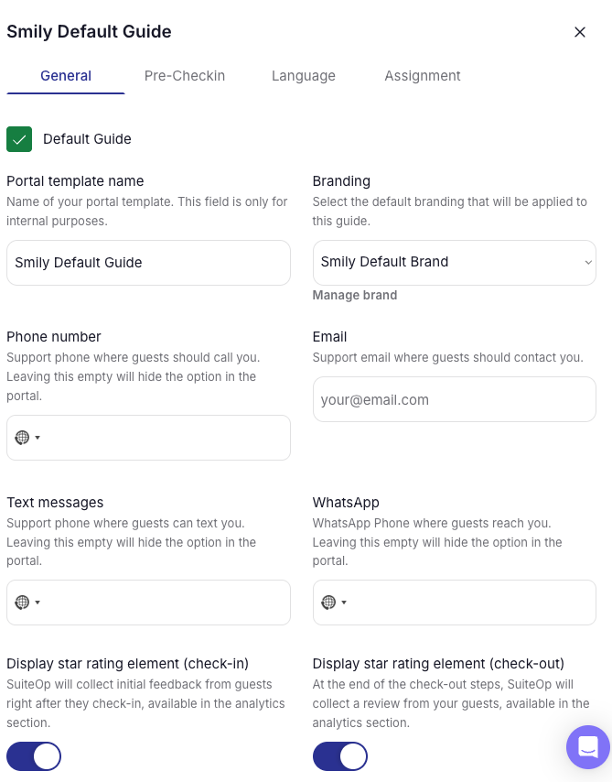Switch to the Language tab
The height and width of the screenshot is (782, 612).
[304, 76]
